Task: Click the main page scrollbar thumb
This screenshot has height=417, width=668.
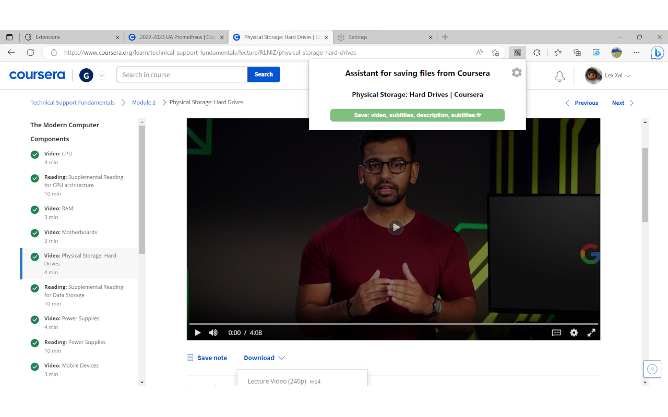Action: [x=645, y=185]
